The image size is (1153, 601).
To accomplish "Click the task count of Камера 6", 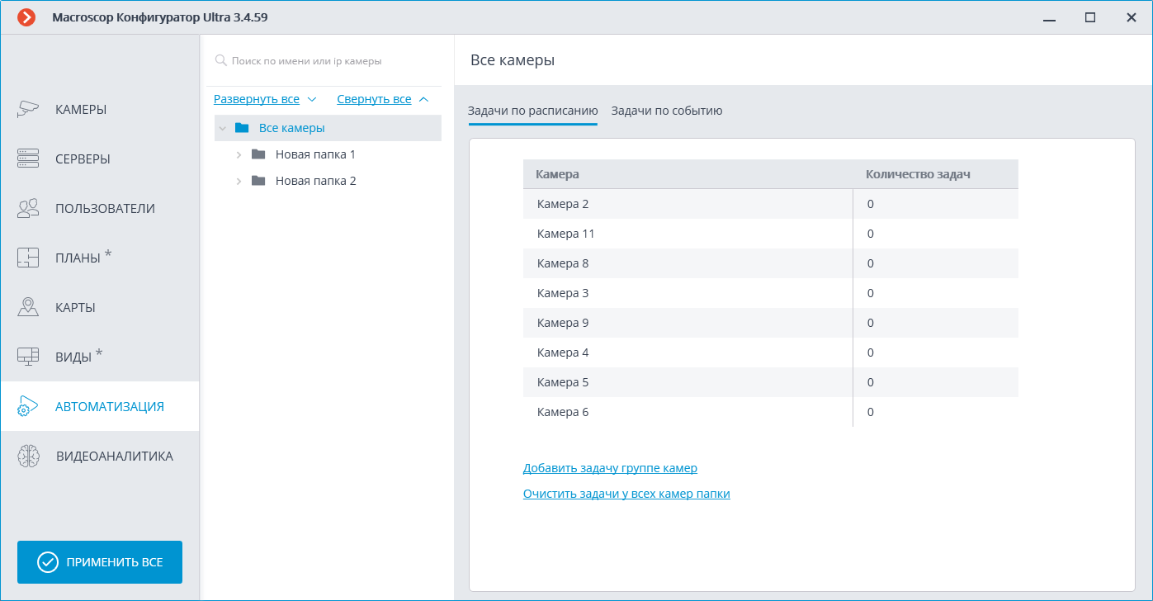I will 871,412.
